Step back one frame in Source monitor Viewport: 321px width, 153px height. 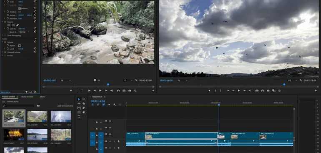click(x=95, y=90)
